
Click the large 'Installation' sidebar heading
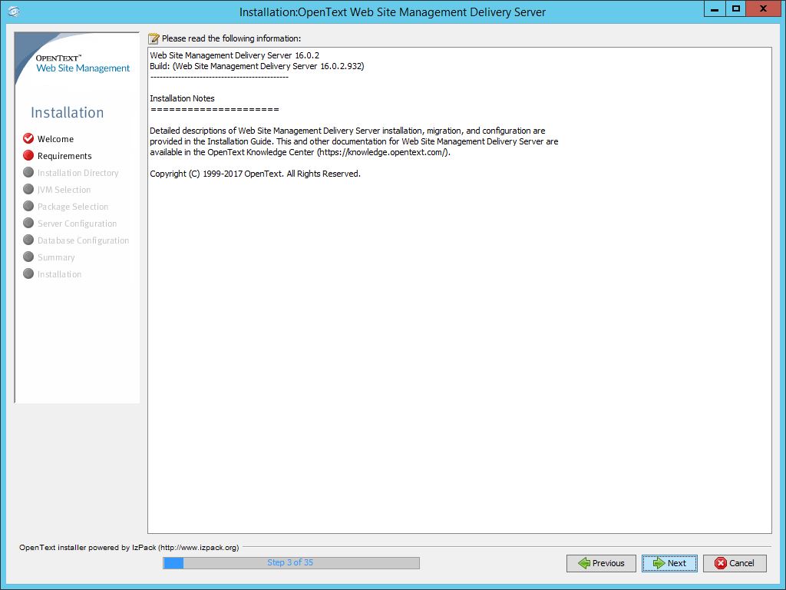pyautogui.click(x=68, y=112)
